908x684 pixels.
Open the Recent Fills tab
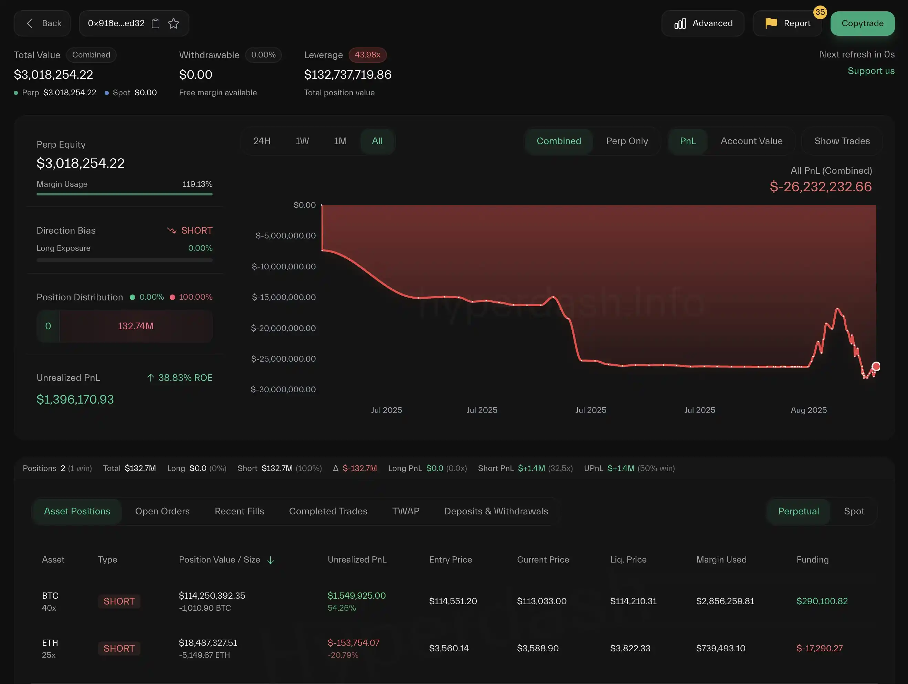239,511
